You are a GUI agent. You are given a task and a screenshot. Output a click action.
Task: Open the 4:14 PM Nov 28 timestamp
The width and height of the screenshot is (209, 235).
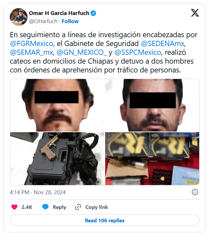point(38,192)
